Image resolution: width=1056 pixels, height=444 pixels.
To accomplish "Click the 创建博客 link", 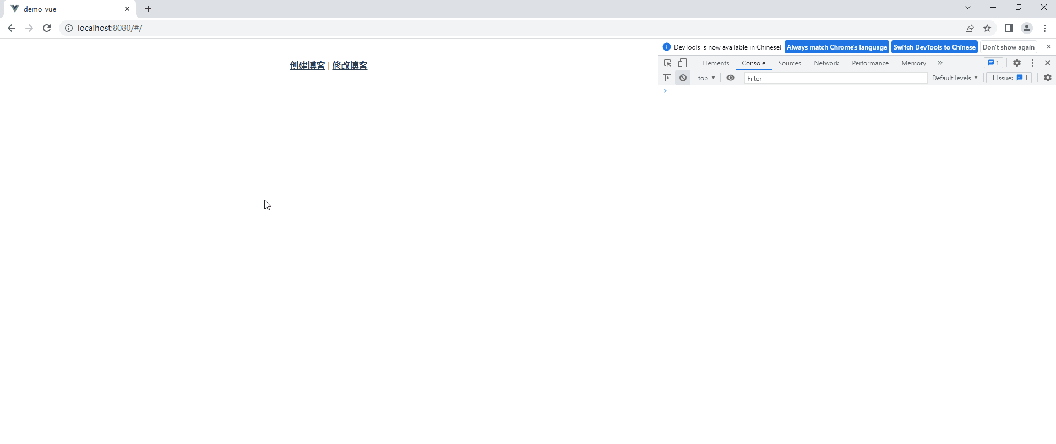I will click(307, 65).
